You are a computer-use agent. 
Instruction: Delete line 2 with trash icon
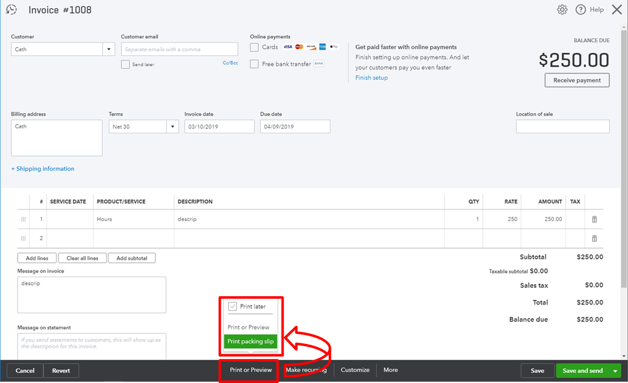[x=594, y=238]
